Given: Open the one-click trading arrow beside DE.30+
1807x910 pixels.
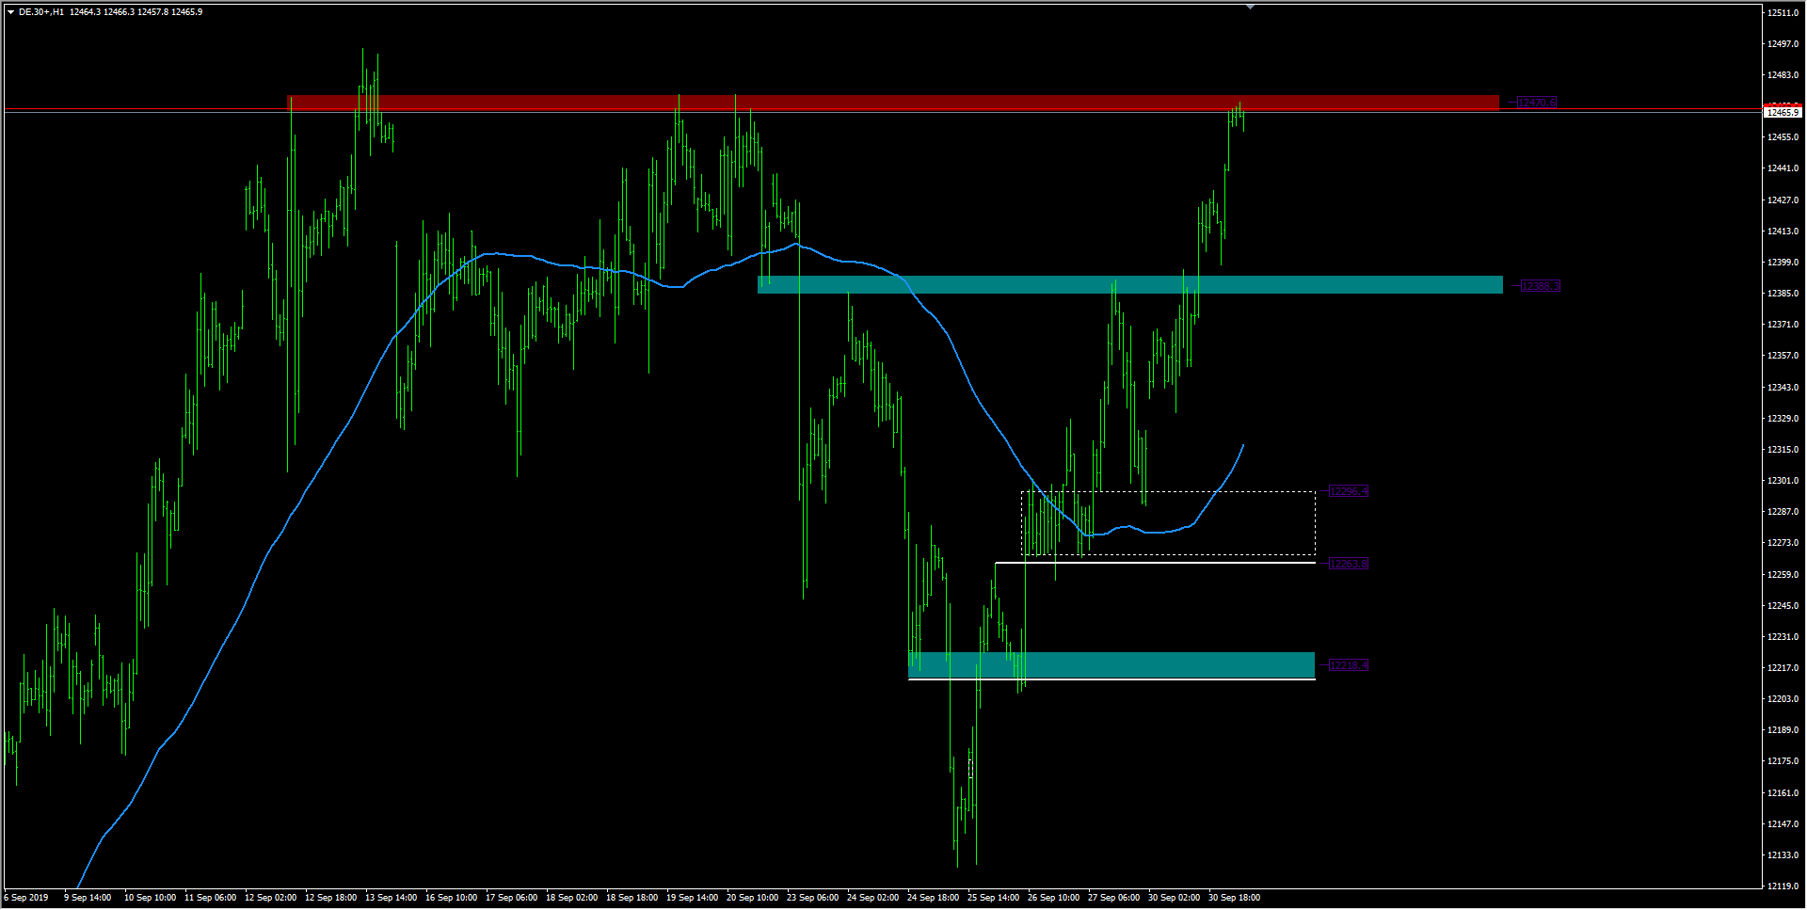Looking at the screenshot, I should click(10, 12).
